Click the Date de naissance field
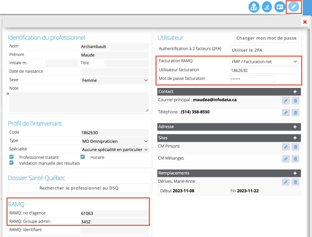 [115, 71]
